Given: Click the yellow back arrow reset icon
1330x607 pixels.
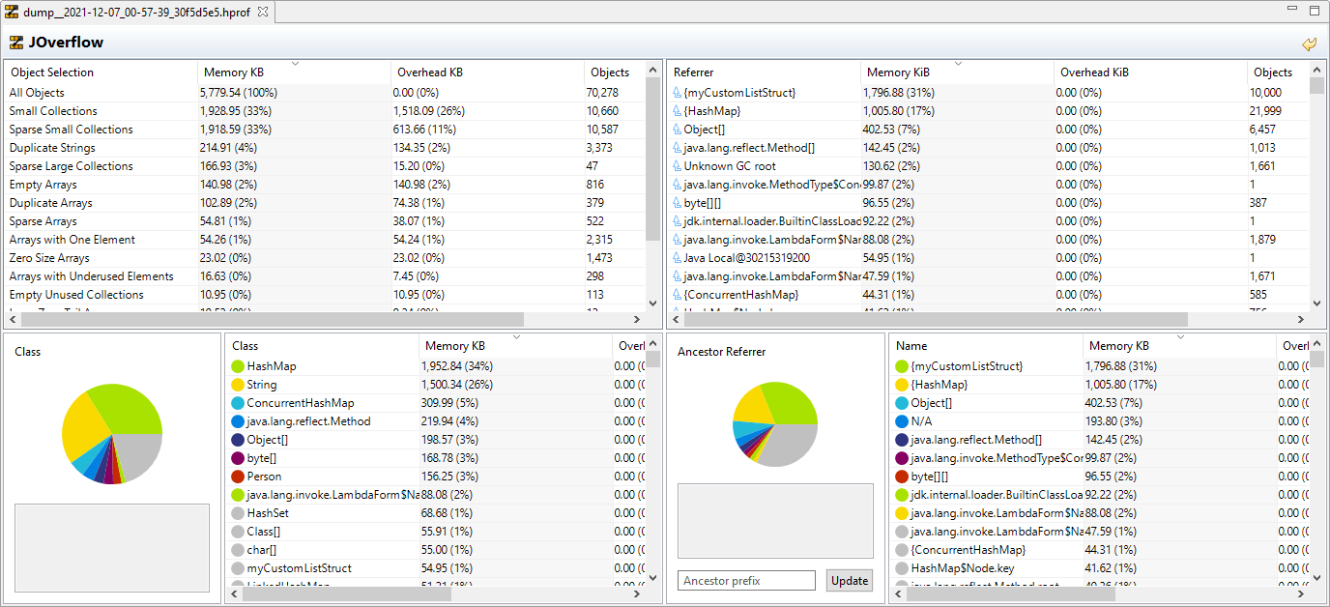Looking at the screenshot, I should click(x=1309, y=43).
